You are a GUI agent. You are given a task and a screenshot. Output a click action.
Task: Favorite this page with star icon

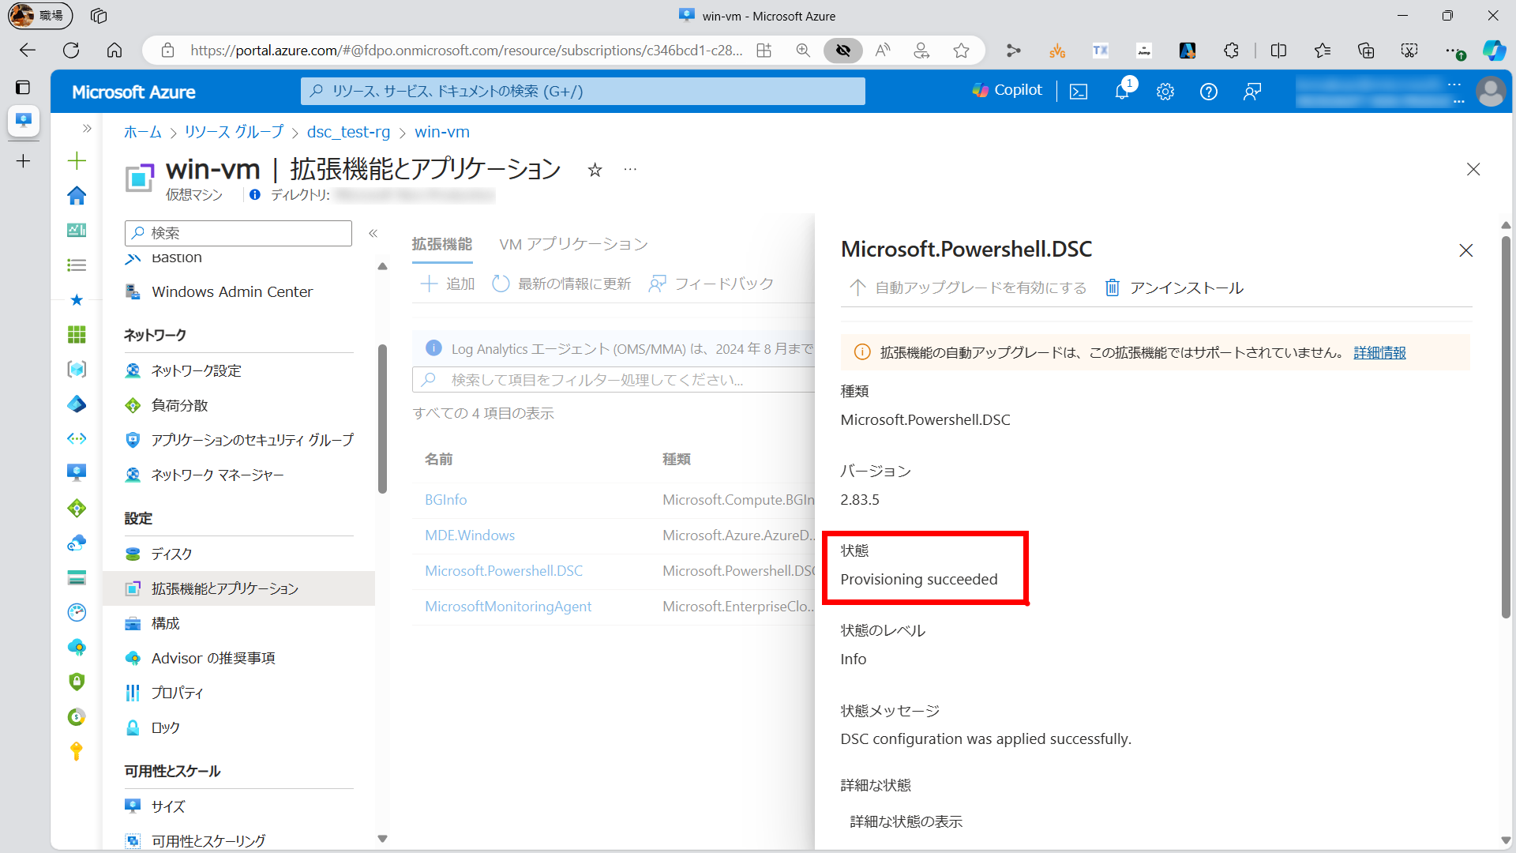pos(595,170)
